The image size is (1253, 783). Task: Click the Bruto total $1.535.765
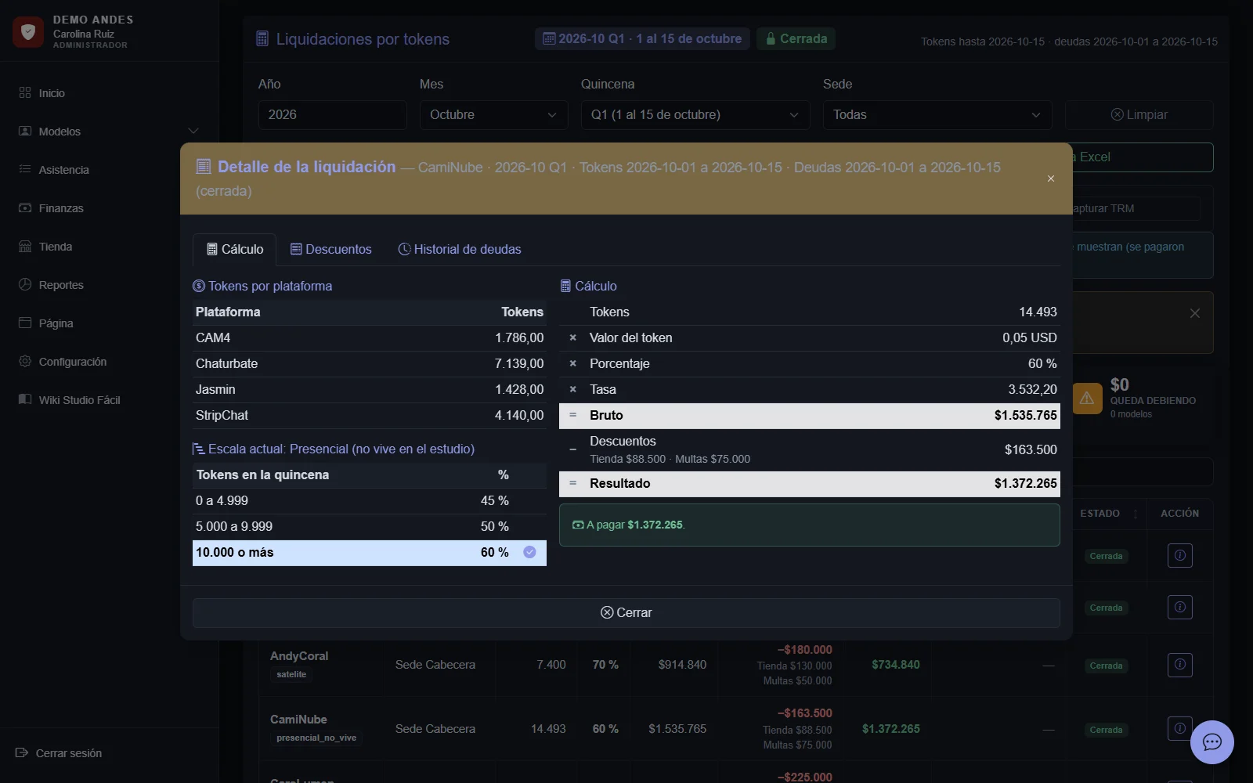tap(1026, 415)
